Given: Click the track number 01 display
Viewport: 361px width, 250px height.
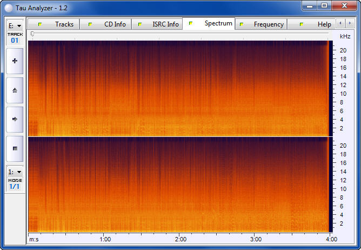Looking at the screenshot, I should click(x=15, y=41).
